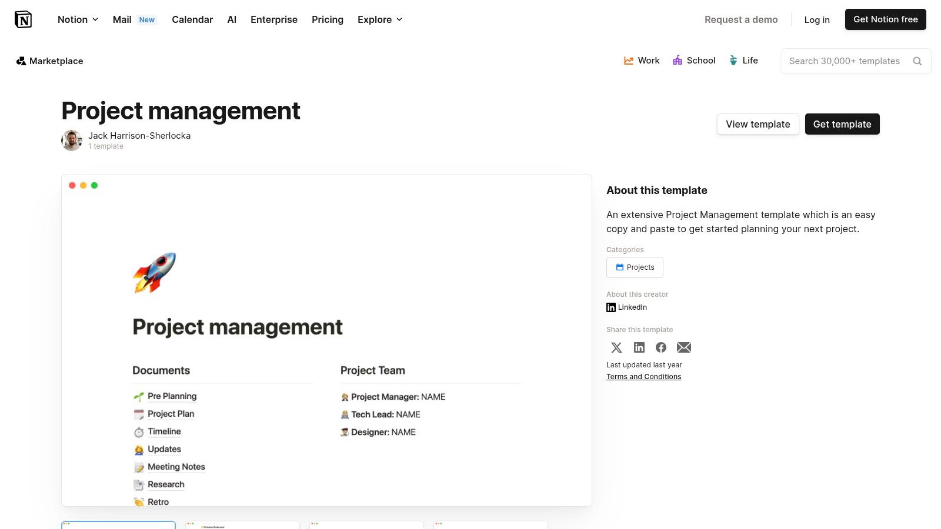Click the search magnifier icon

tap(917, 61)
